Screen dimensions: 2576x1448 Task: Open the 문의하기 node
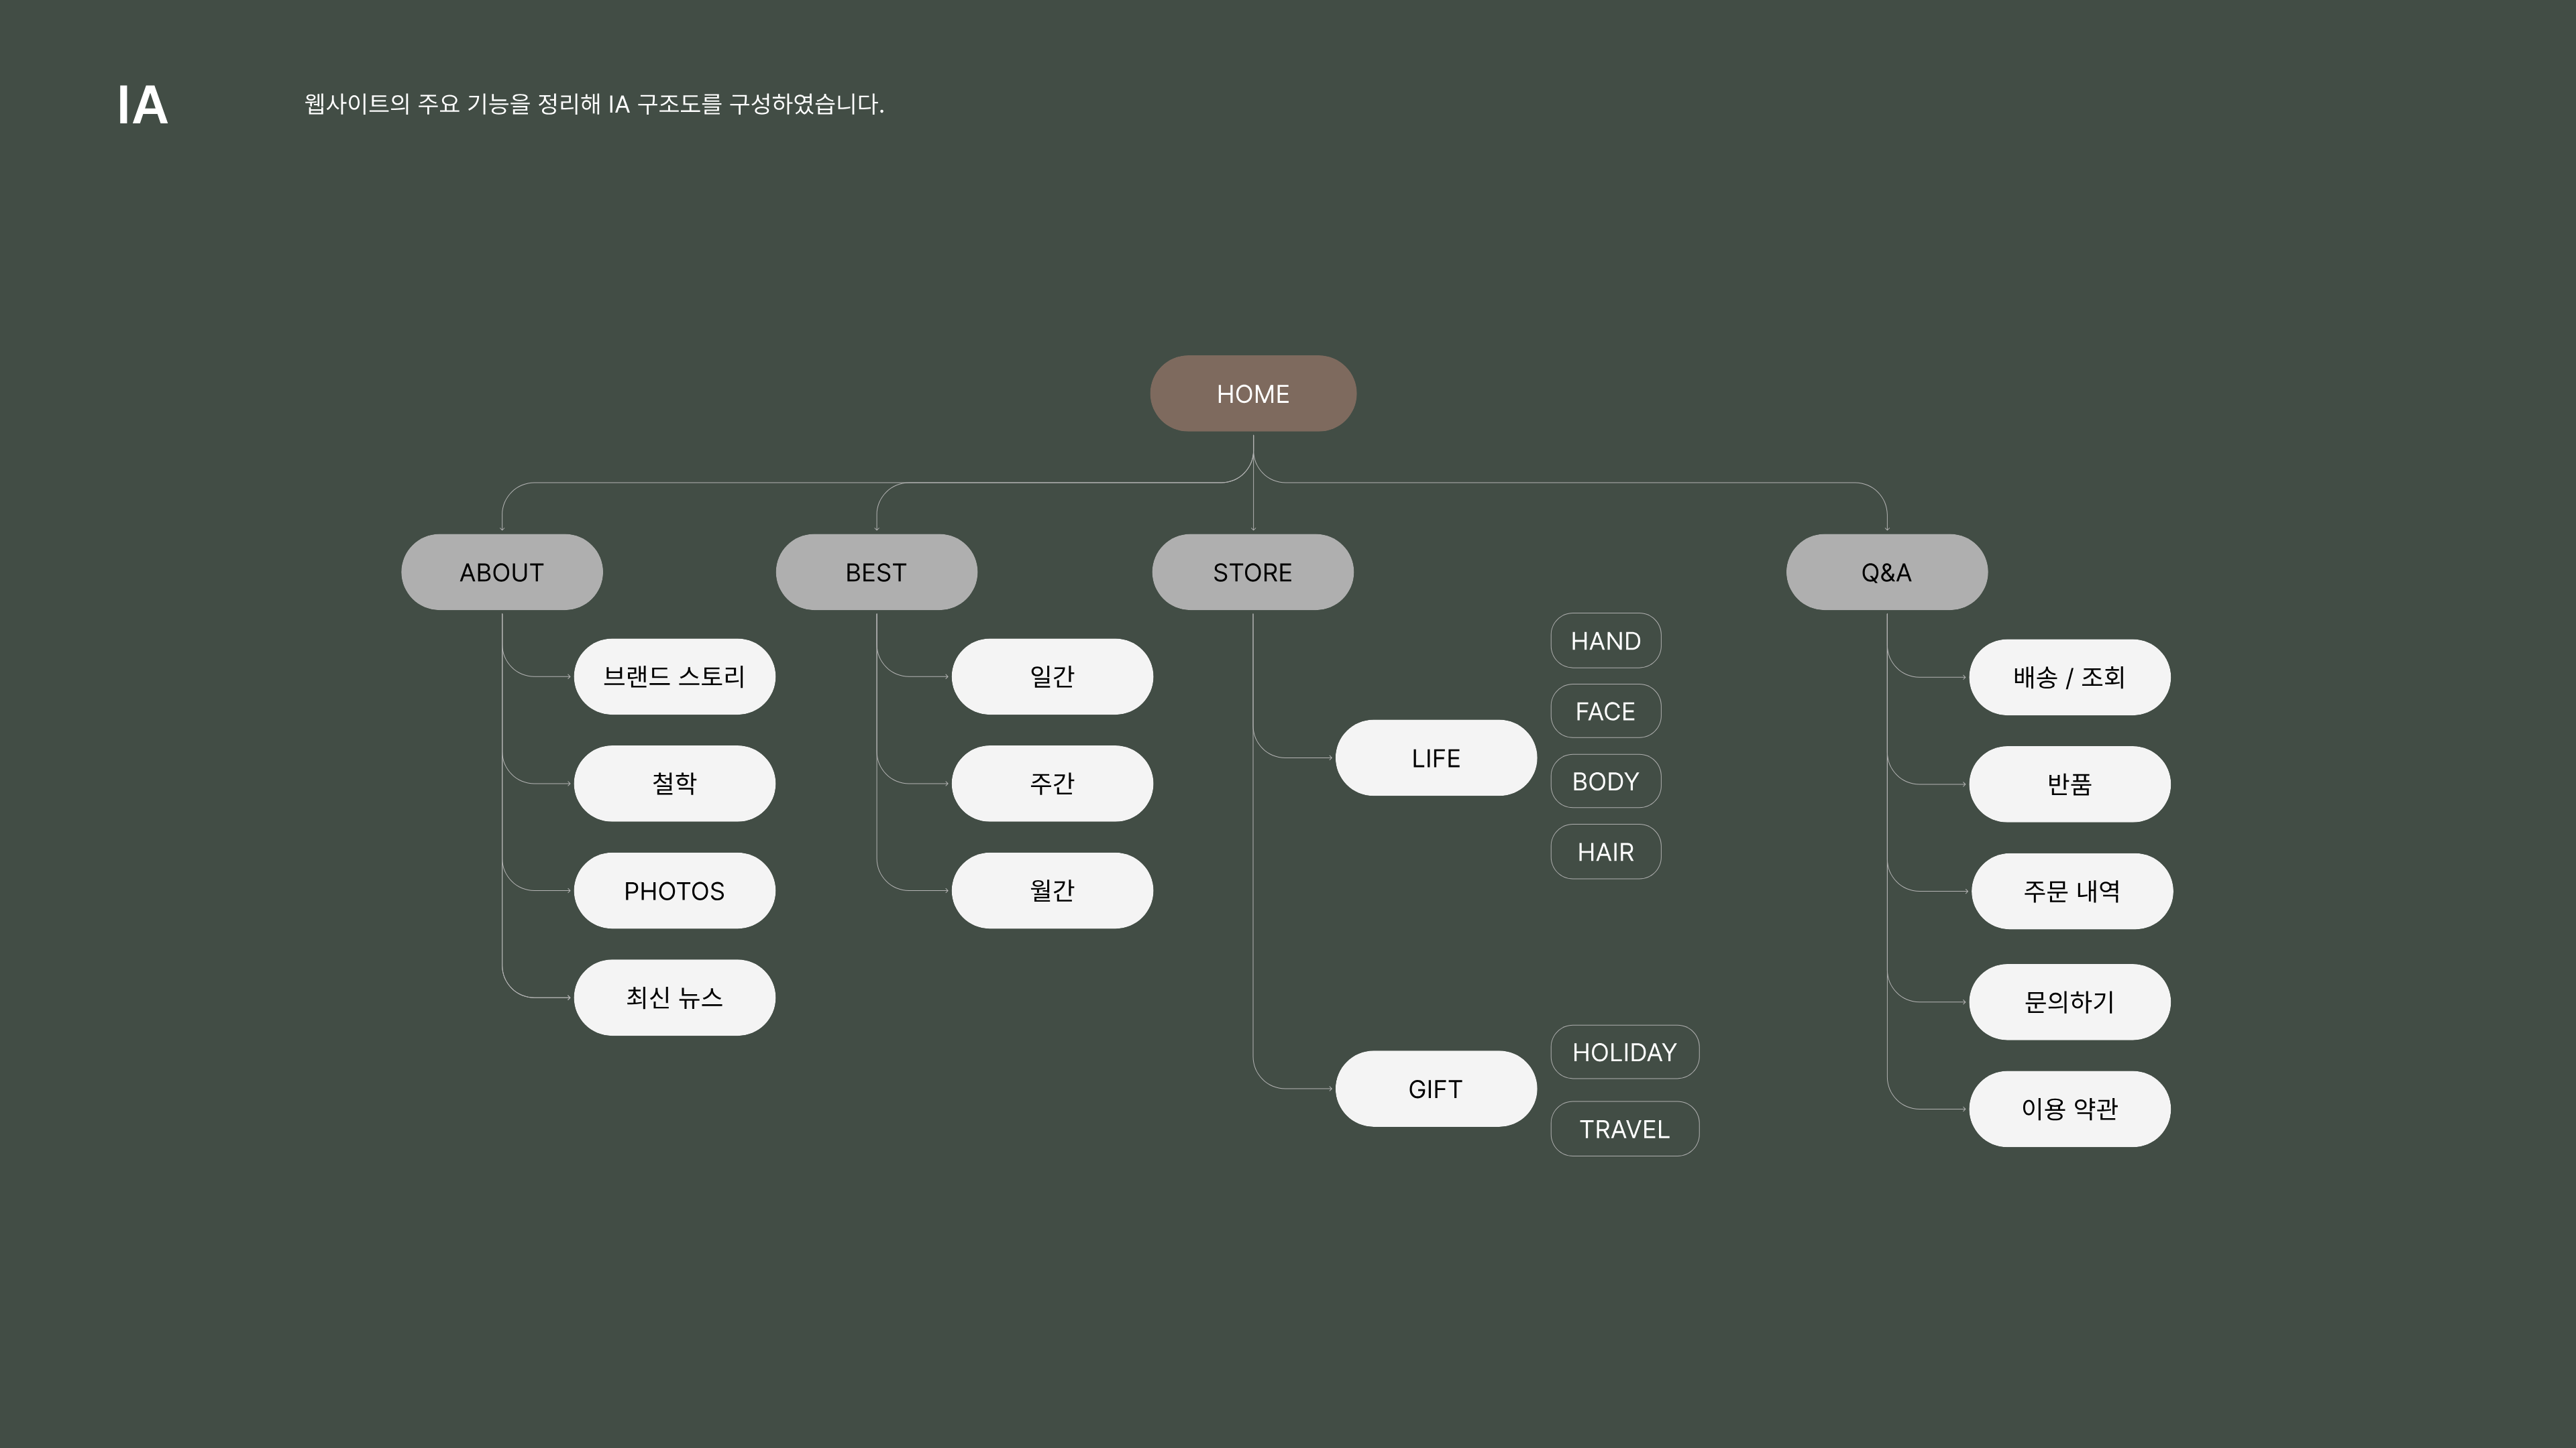[x=2070, y=1002]
